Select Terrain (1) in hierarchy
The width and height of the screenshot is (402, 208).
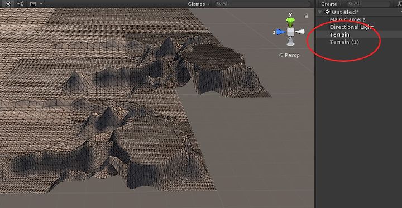pyautogui.click(x=344, y=42)
